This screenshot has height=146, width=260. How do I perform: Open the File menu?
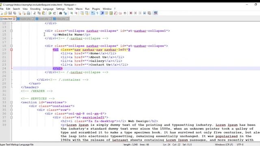(2, 9)
